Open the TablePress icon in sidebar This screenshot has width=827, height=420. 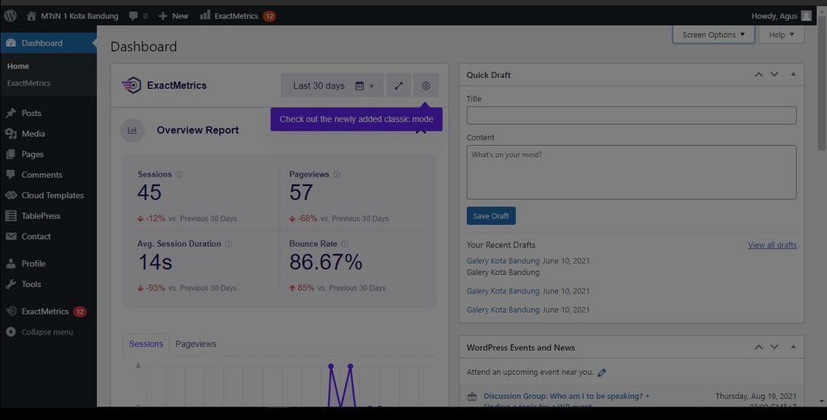point(10,216)
